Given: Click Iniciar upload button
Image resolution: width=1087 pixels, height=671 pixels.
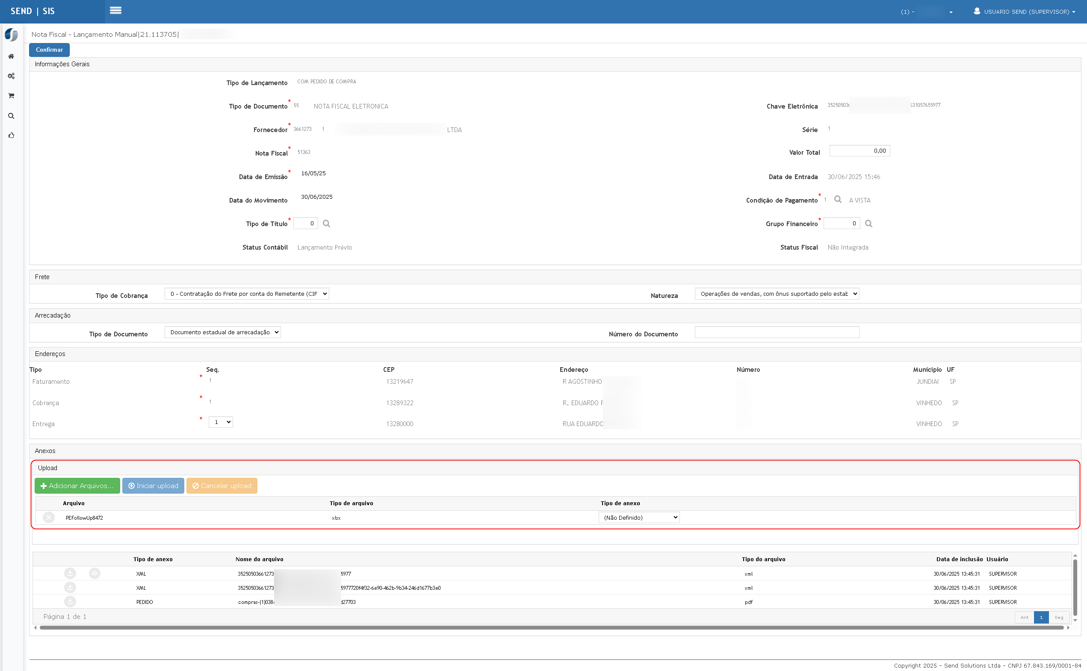Looking at the screenshot, I should click(x=153, y=486).
